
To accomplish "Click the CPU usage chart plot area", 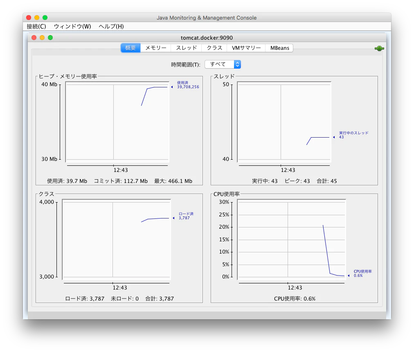I will (292, 239).
